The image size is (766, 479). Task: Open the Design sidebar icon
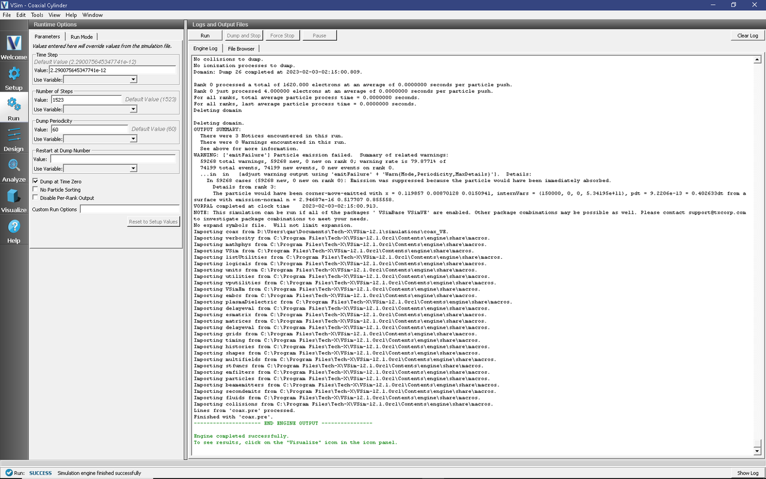click(x=14, y=136)
